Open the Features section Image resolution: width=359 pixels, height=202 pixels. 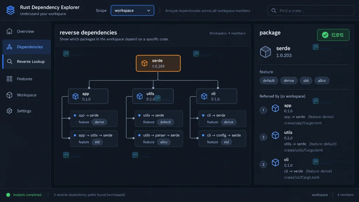point(27,79)
